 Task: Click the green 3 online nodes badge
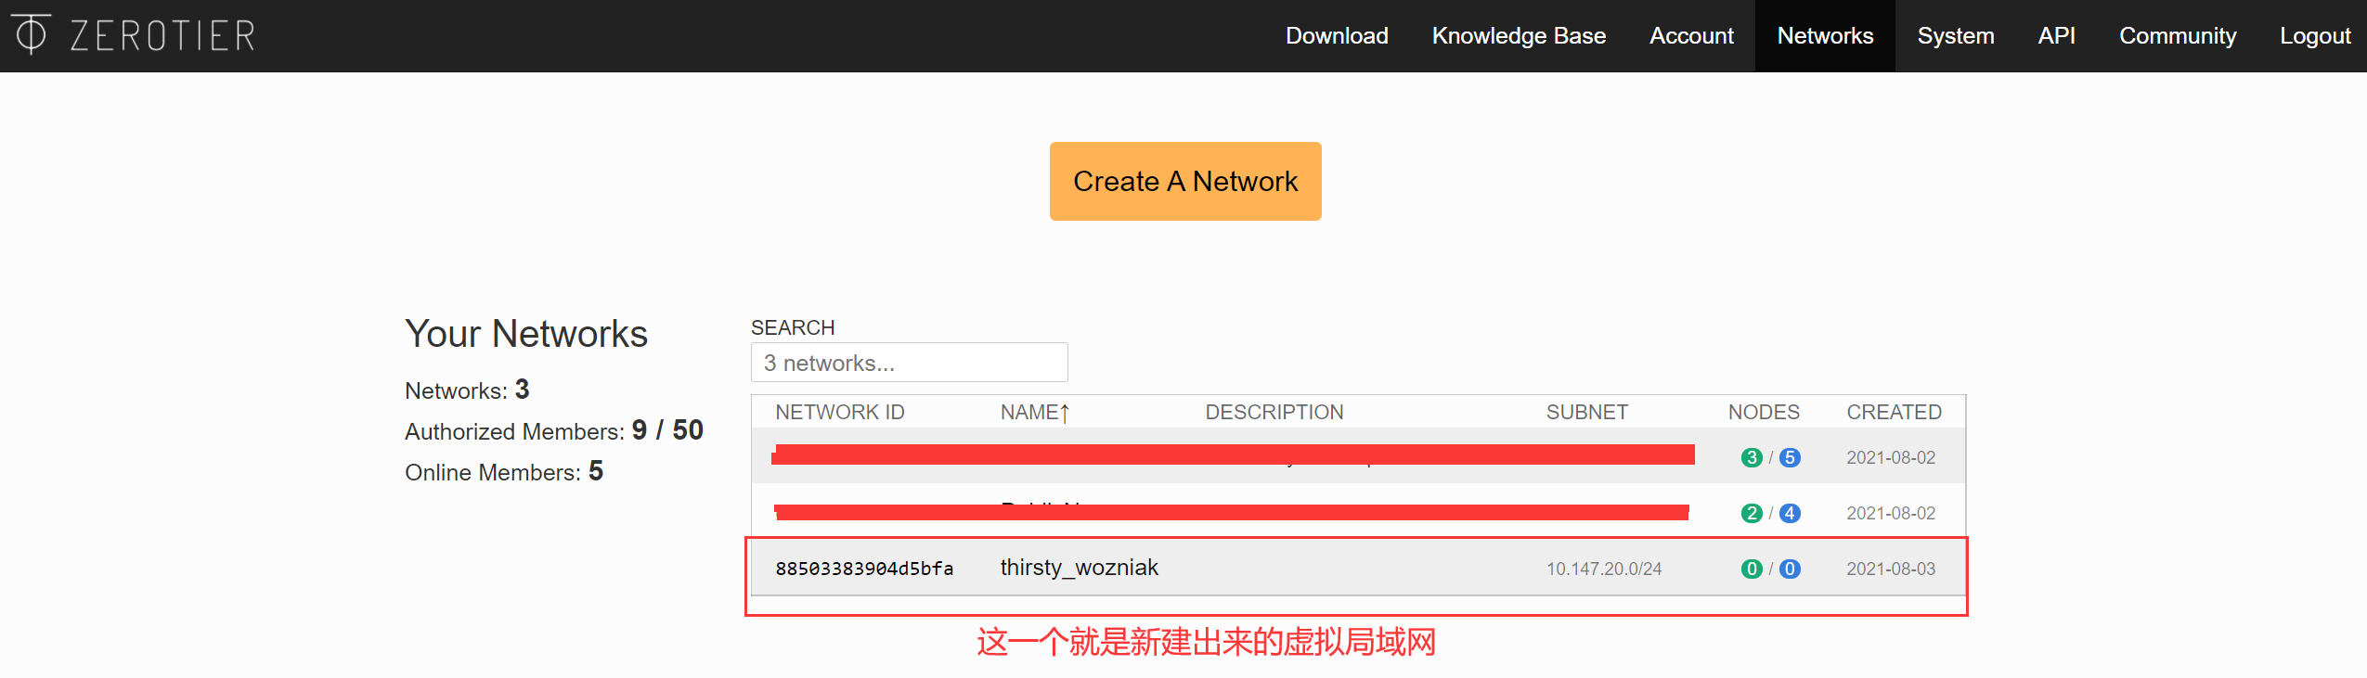pos(1751,457)
